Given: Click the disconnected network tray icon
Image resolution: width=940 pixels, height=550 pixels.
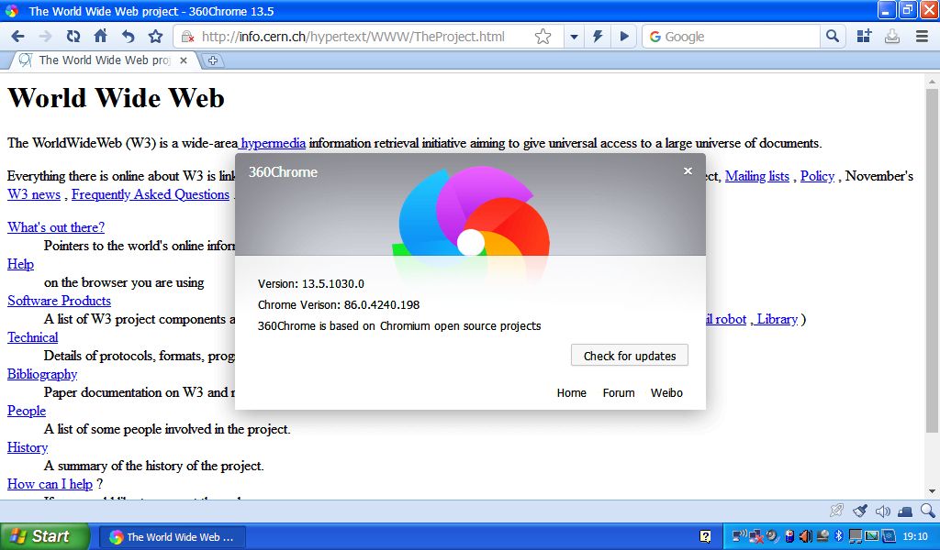Looking at the screenshot, I should [x=756, y=537].
